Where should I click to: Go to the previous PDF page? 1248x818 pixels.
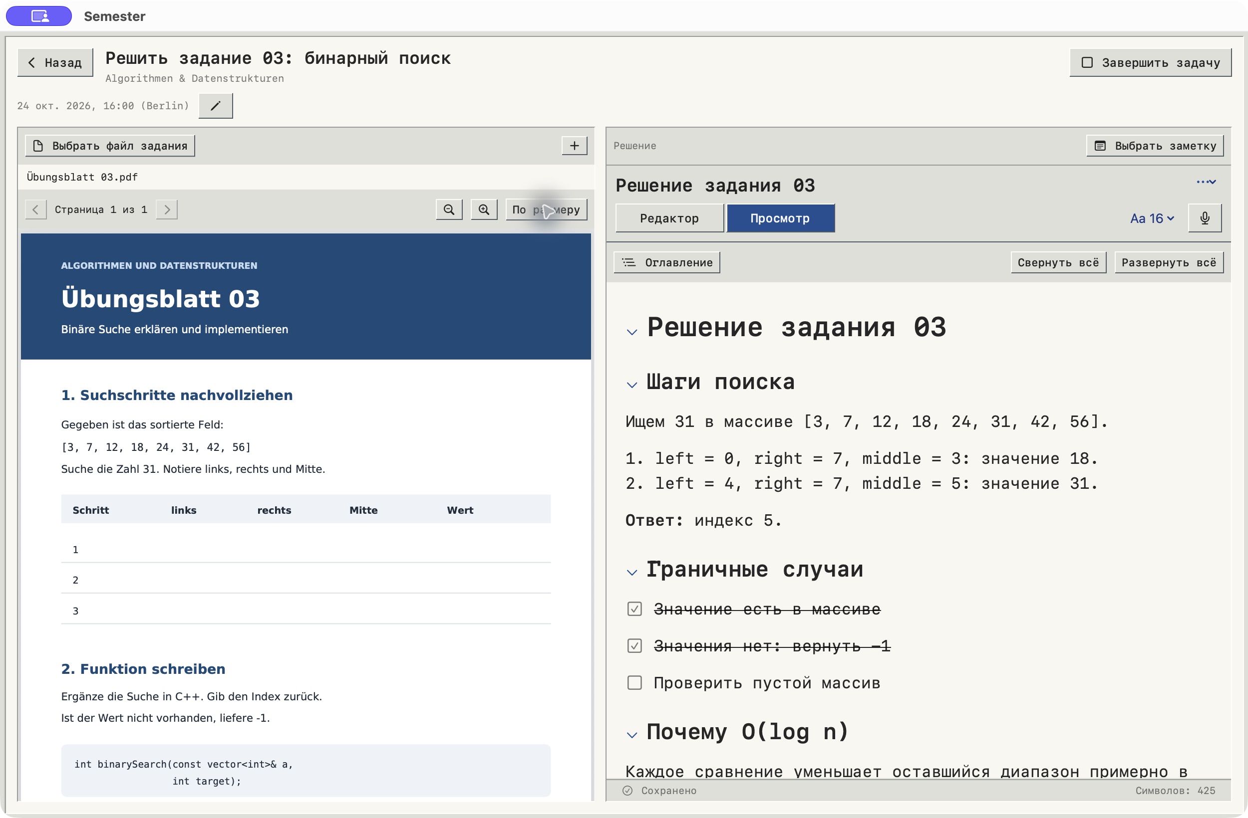[x=35, y=209]
